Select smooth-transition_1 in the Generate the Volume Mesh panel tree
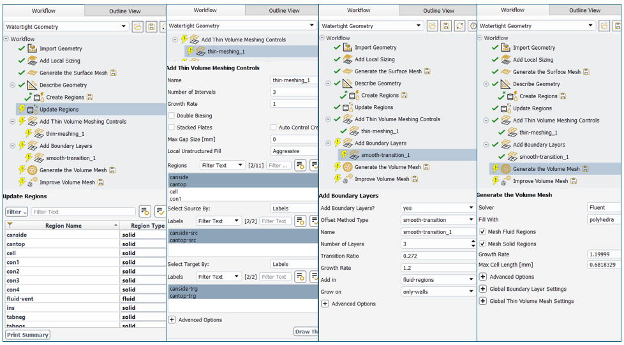 [544, 157]
